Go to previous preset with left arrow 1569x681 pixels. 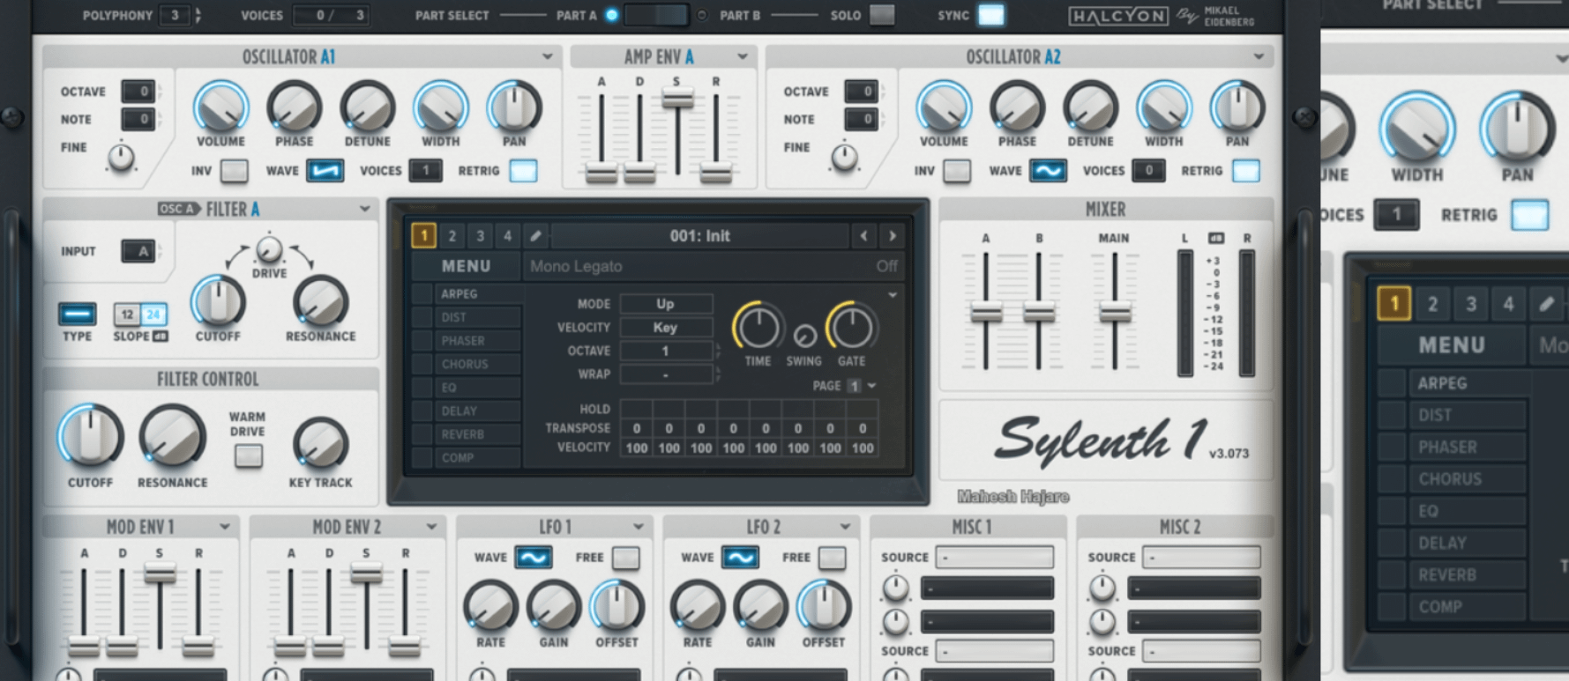click(863, 235)
